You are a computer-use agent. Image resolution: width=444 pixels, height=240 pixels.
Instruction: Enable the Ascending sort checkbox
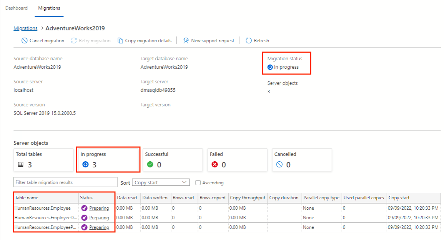[x=198, y=182]
